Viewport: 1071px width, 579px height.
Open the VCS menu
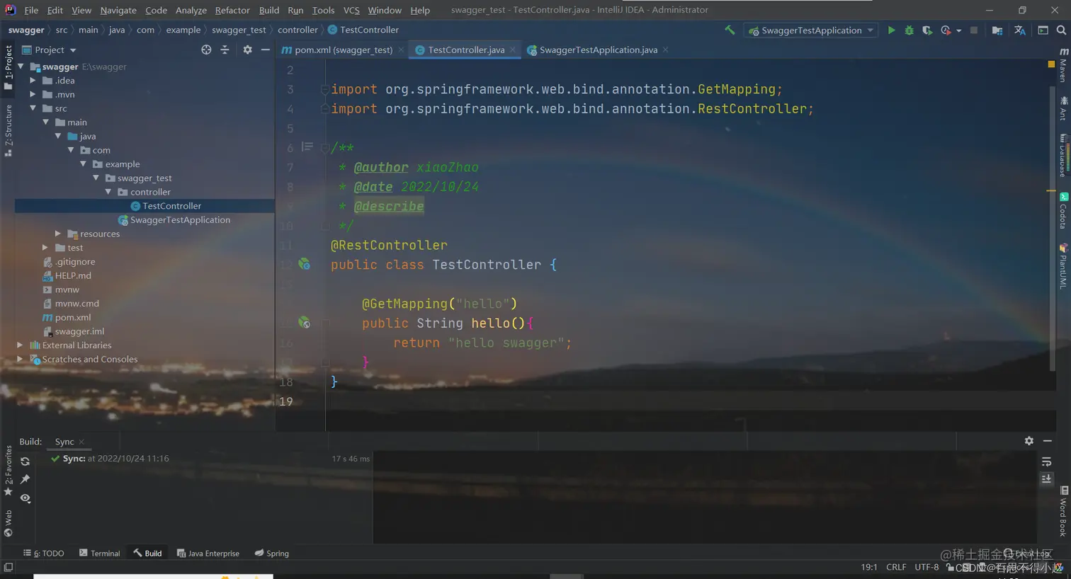click(x=351, y=10)
